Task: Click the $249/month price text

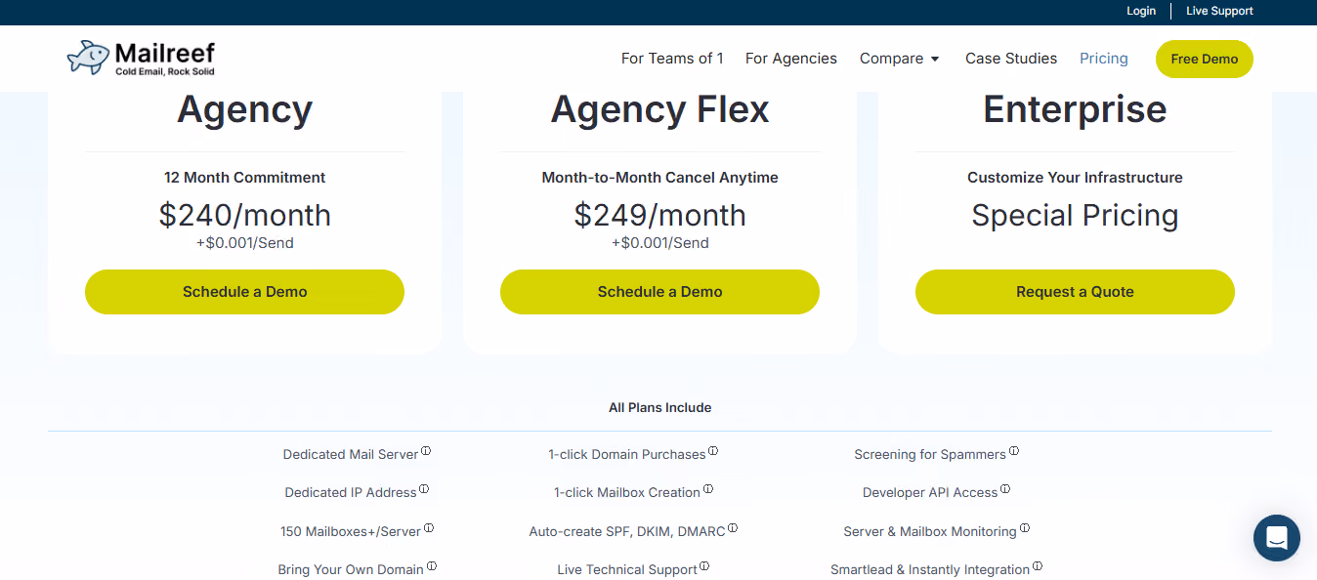Action: tap(659, 215)
